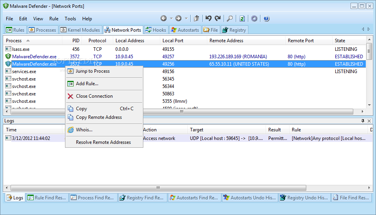The image size is (376, 215).
Task: Select the Network Ports tab
Action: (x=123, y=30)
